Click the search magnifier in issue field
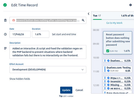The height and width of the screenshot is (98, 134). tap(83, 20)
